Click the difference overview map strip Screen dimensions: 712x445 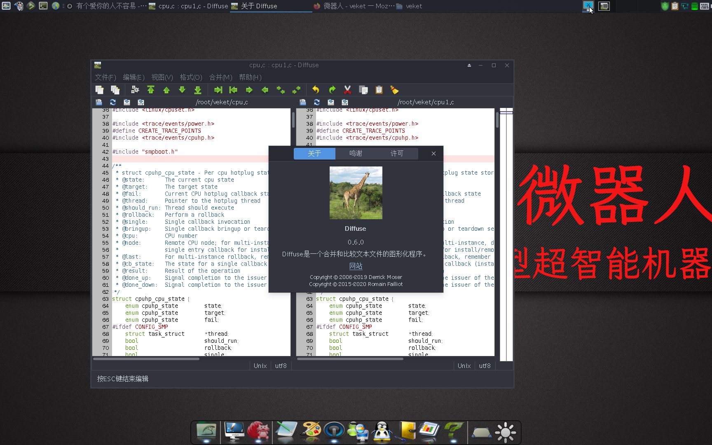pyautogui.click(x=506, y=234)
